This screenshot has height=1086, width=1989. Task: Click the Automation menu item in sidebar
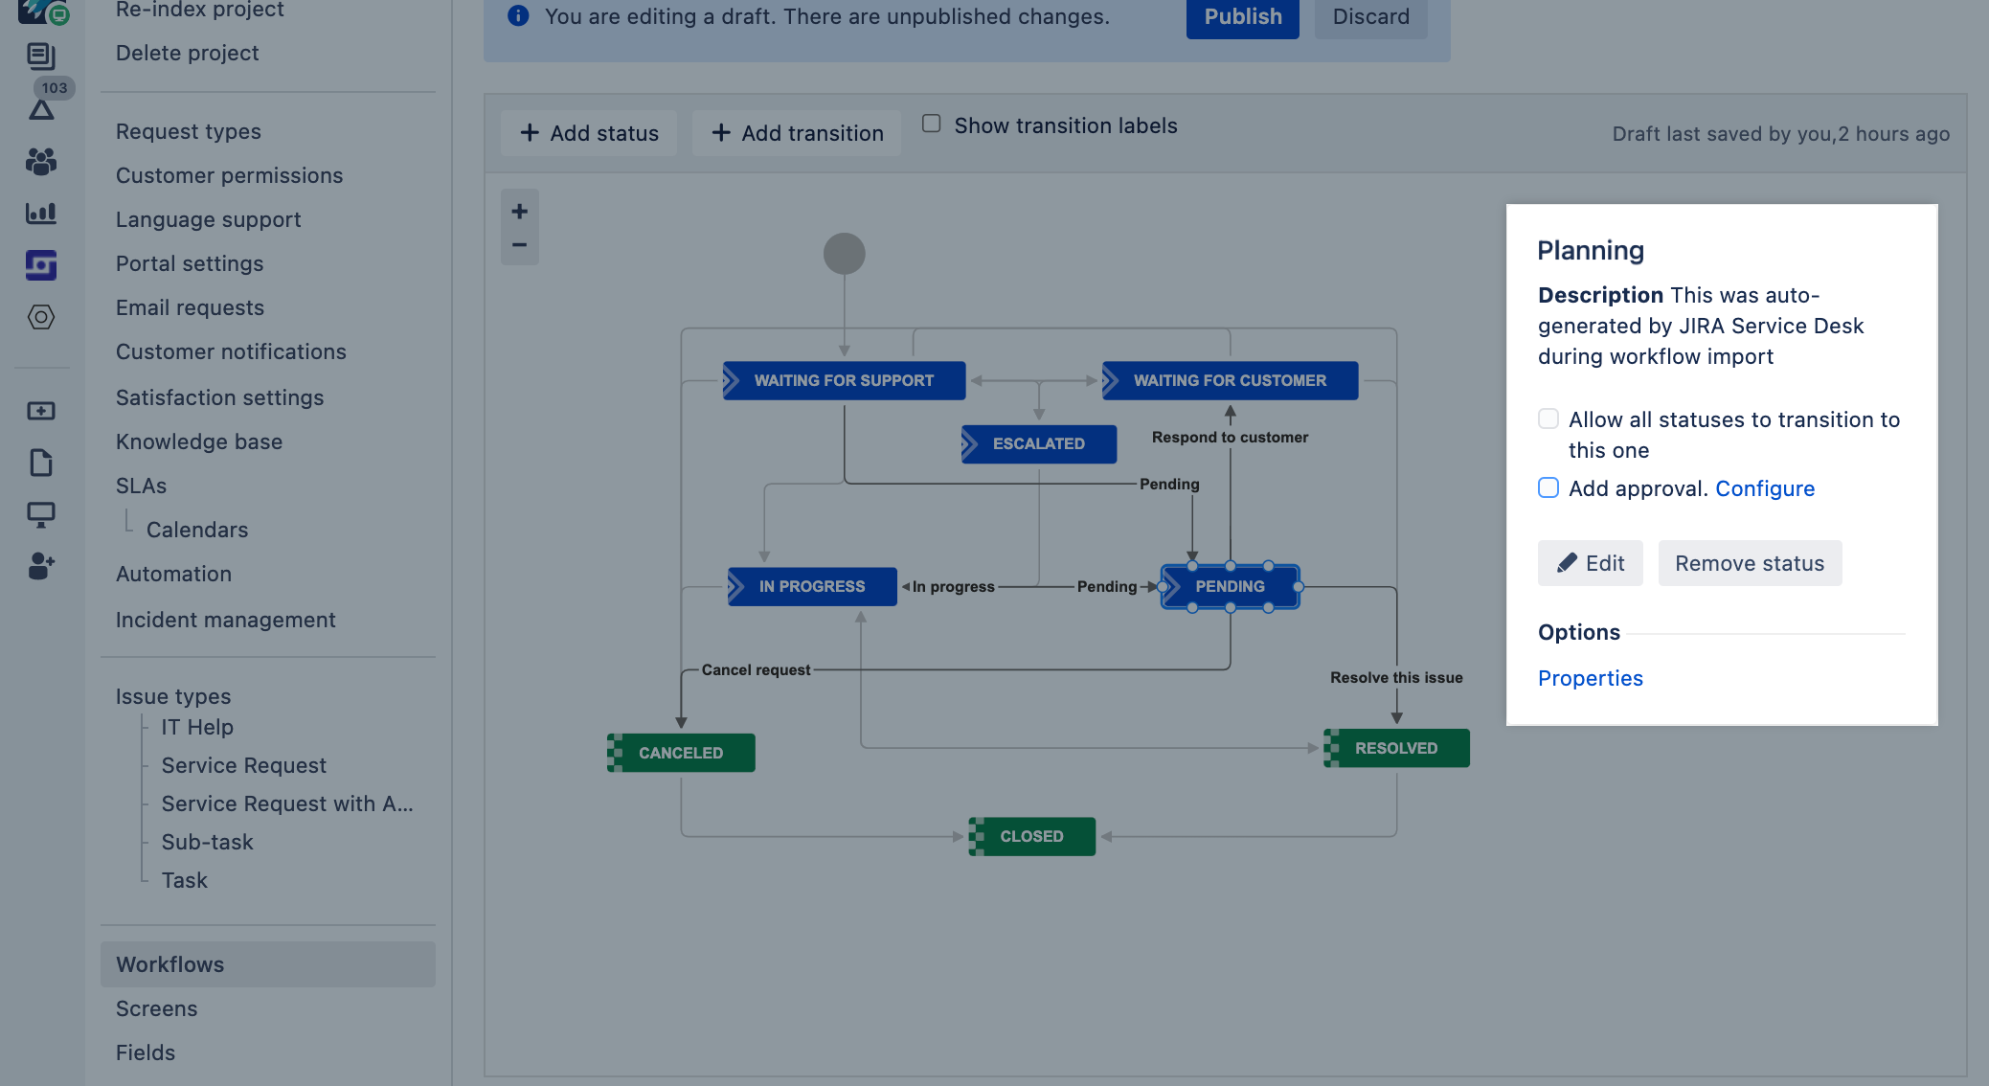[x=172, y=573]
